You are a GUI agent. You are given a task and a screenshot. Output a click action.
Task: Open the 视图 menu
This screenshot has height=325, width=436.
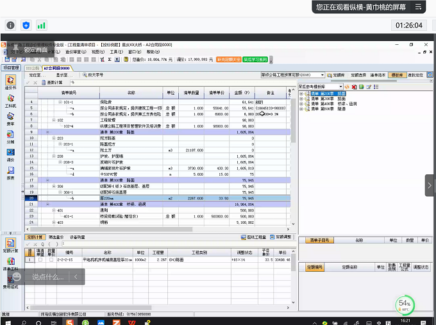coord(98,52)
